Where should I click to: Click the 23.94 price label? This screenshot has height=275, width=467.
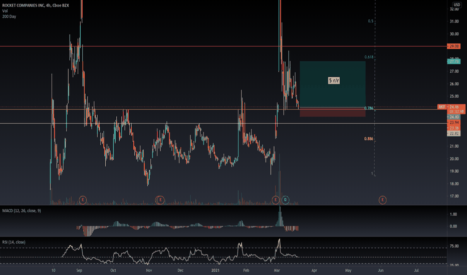click(x=454, y=122)
